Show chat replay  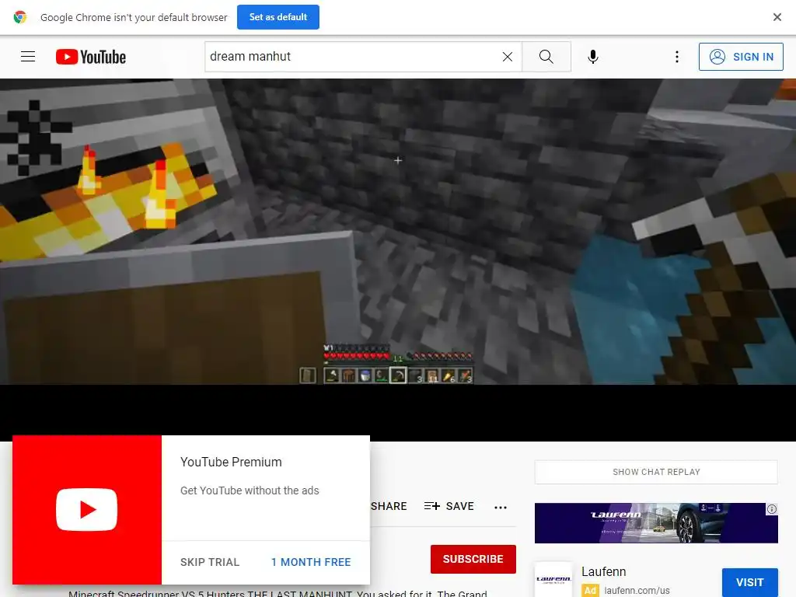point(656,472)
